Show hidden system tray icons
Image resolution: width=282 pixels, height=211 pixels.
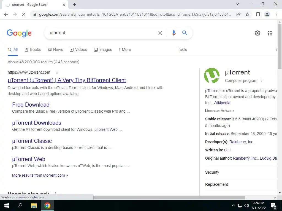[x=233, y=206]
